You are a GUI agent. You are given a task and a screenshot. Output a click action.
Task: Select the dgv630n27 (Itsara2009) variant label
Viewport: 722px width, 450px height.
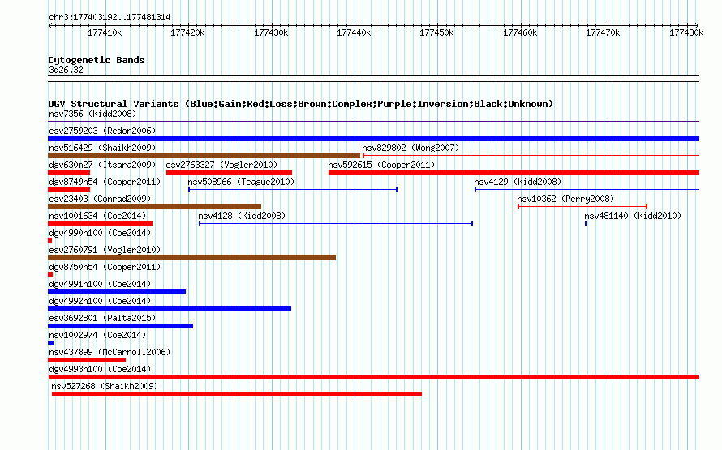tap(102, 165)
